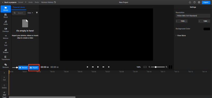Open the Stock media panel
The image size is (212, 98).
coord(6,16)
